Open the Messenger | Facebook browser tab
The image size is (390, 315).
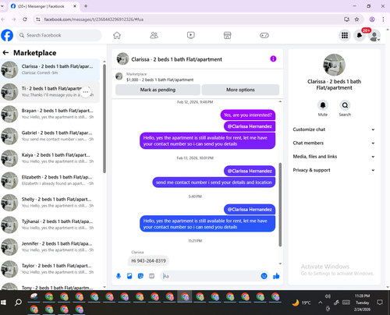tap(43, 6)
